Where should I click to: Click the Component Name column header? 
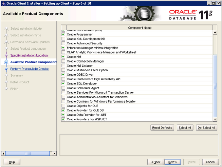(139, 28)
